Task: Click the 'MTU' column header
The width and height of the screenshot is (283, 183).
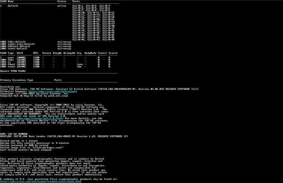Action: pos(36,53)
